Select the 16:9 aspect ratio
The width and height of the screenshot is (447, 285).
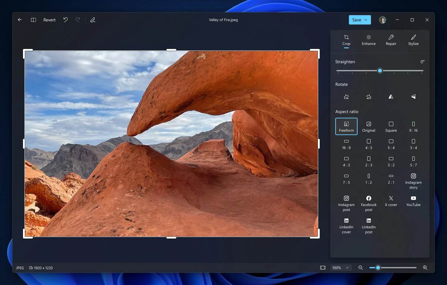[346, 144]
